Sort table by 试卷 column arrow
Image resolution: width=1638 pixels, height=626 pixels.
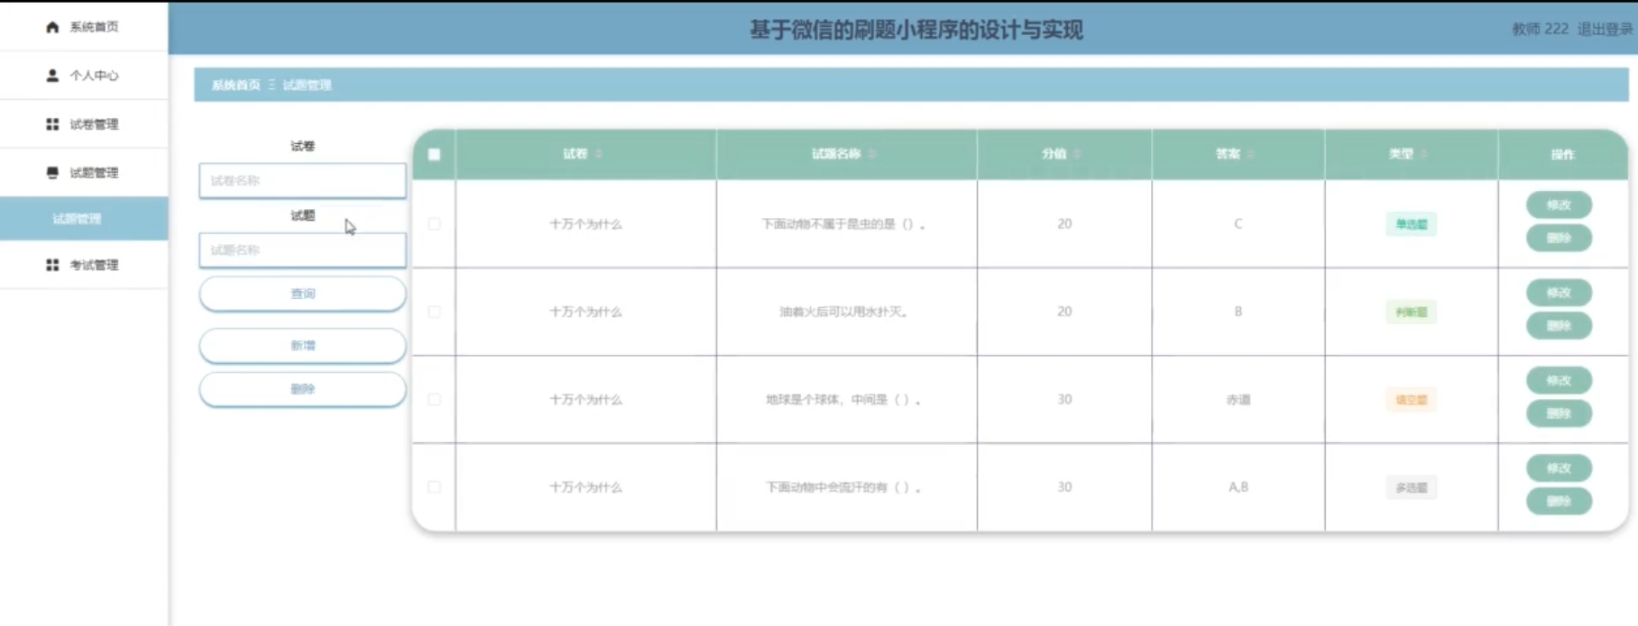coord(599,154)
